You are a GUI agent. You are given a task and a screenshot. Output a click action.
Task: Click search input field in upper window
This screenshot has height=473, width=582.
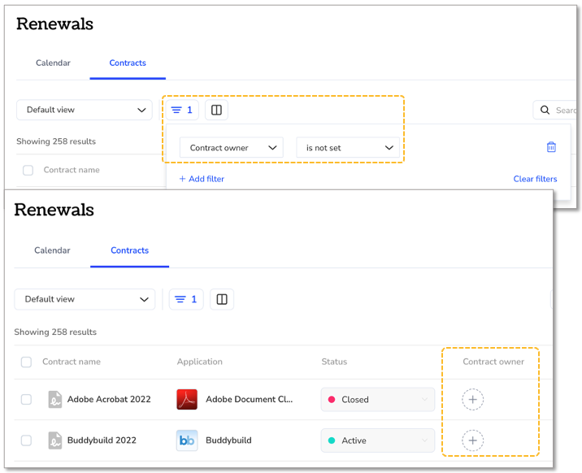pos(555,111)
